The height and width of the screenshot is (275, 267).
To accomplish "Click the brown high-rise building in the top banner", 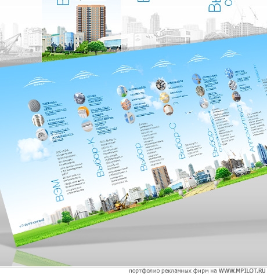I will [91, 23].
